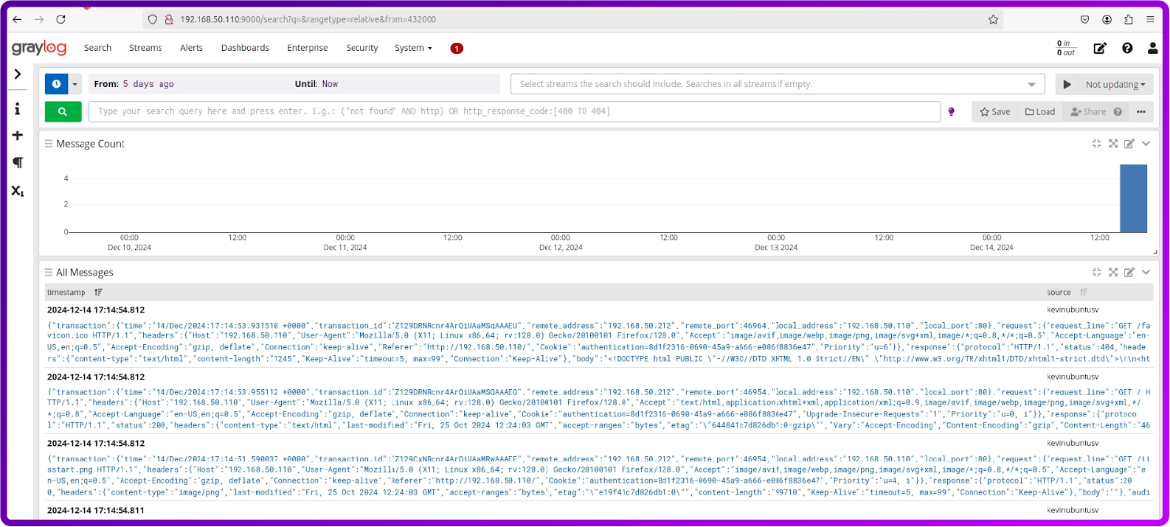Open the more actions ellipsis menu

coord(1141,112)
